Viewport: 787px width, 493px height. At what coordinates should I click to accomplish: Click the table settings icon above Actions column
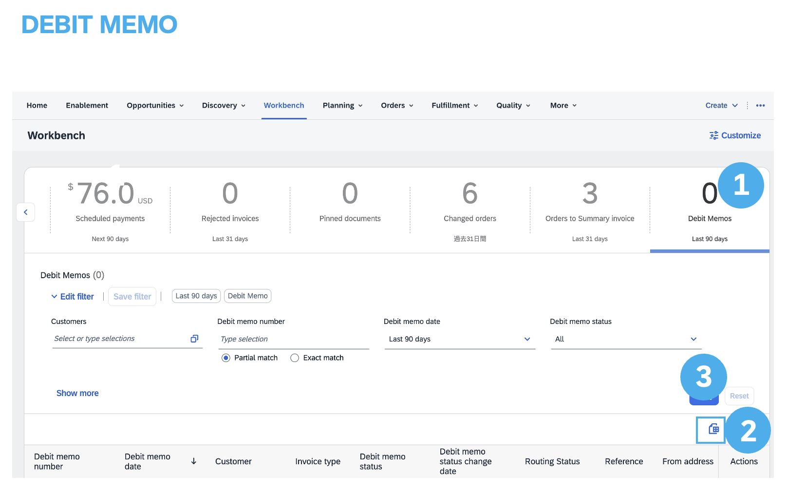coord(713,429)
